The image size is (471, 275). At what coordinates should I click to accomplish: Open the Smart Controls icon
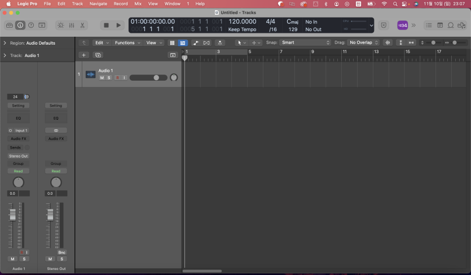pyautogui.click(x=60, y=25)
